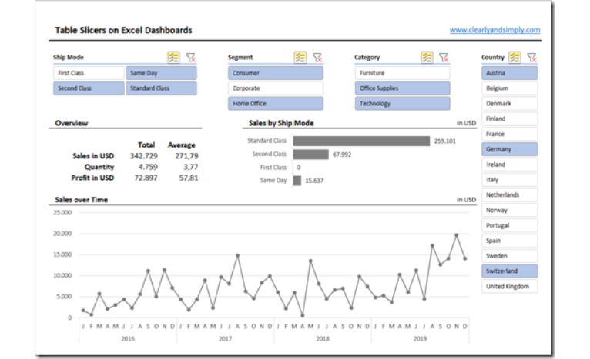Toggle multi-select icon on Segment slicer
The width and height of the screenshot is (590, 359).
pyautogui.click(x=300, y=58)
